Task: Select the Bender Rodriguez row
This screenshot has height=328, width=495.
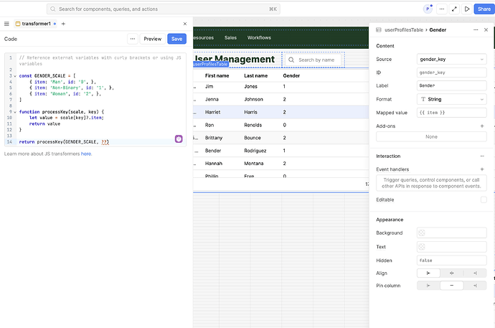Action: tap(280, 151)
